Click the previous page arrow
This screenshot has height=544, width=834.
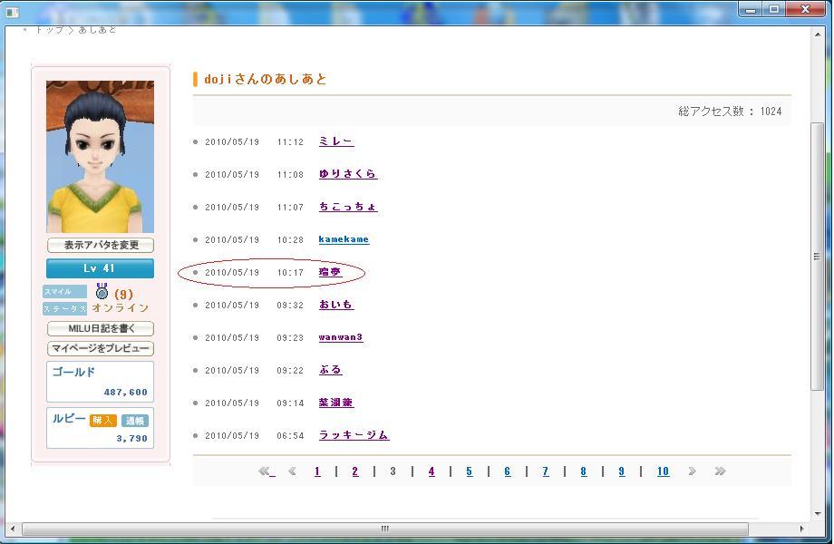click(292, 471)
